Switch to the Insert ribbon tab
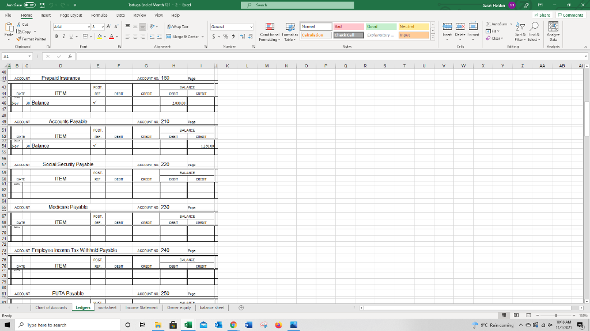This screenshot has width=590, height=331. click(46, 16)
